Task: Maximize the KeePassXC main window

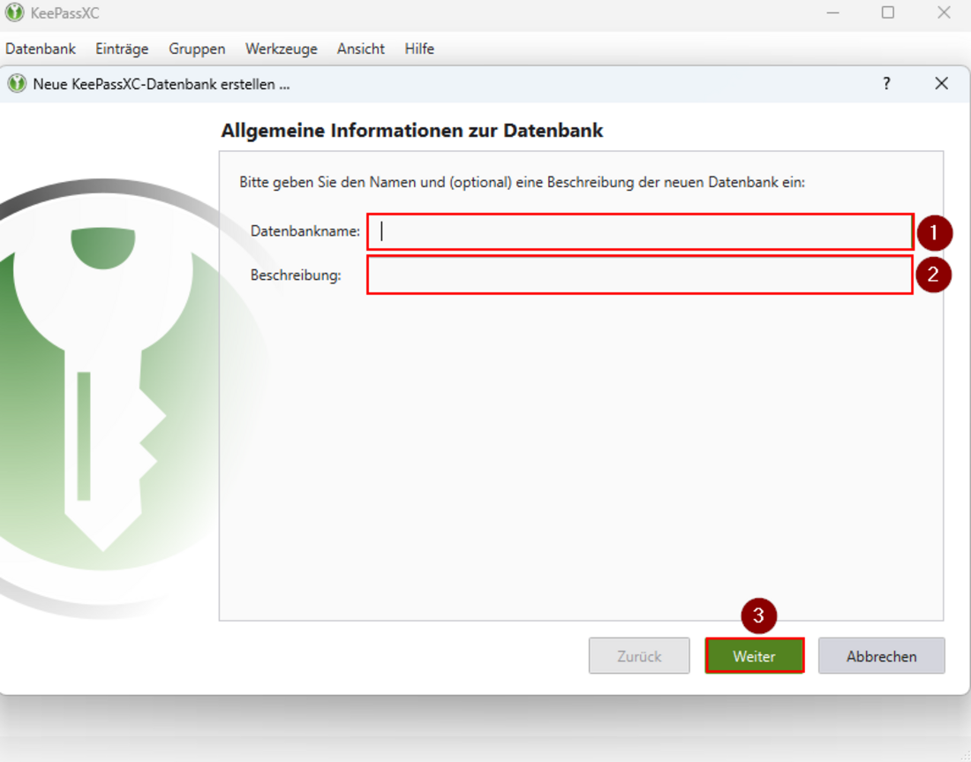Action: [x=887, y=12]
